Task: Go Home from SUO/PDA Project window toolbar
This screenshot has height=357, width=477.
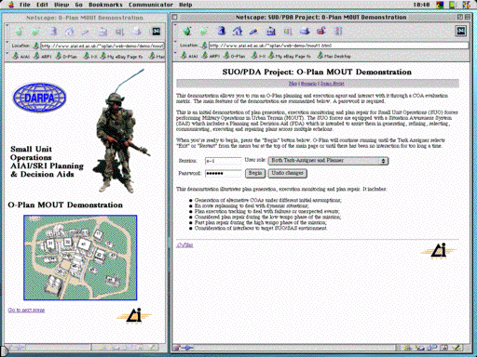Action: pyautogui.click(x=238, y=31)
